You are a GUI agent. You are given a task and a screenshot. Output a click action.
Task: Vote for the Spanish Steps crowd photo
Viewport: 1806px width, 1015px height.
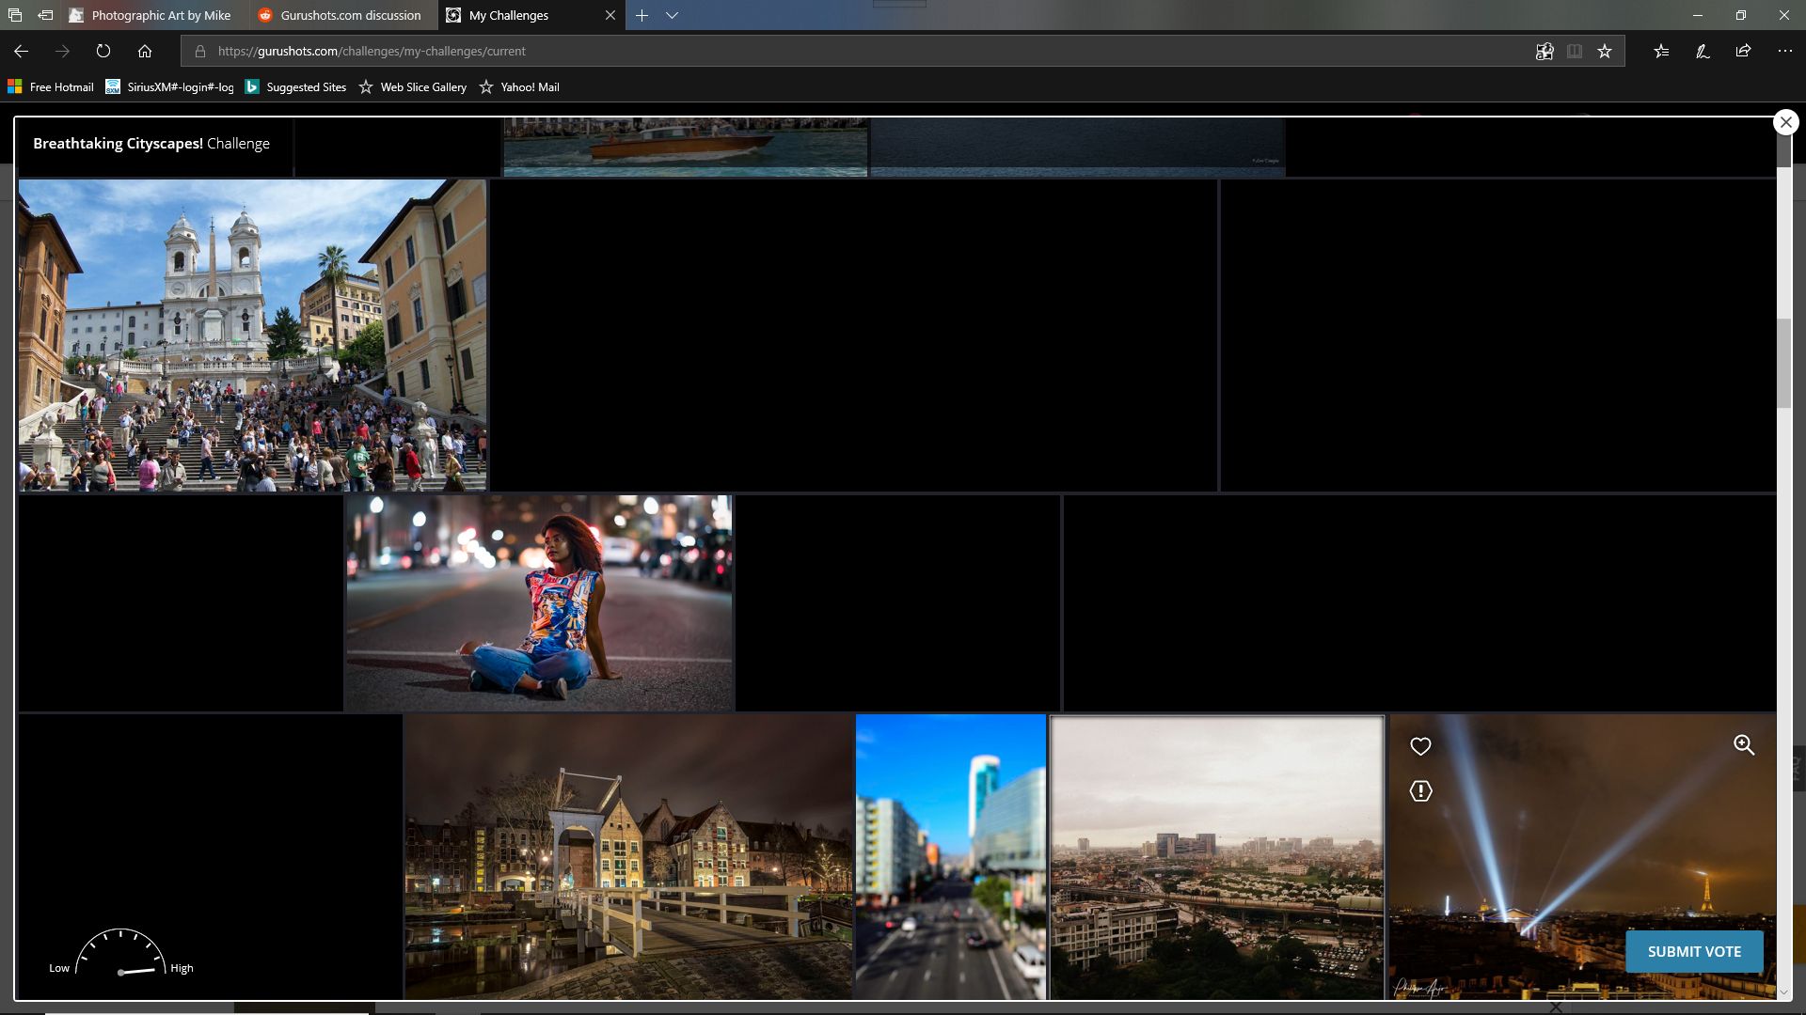click(x=252, y=336)
